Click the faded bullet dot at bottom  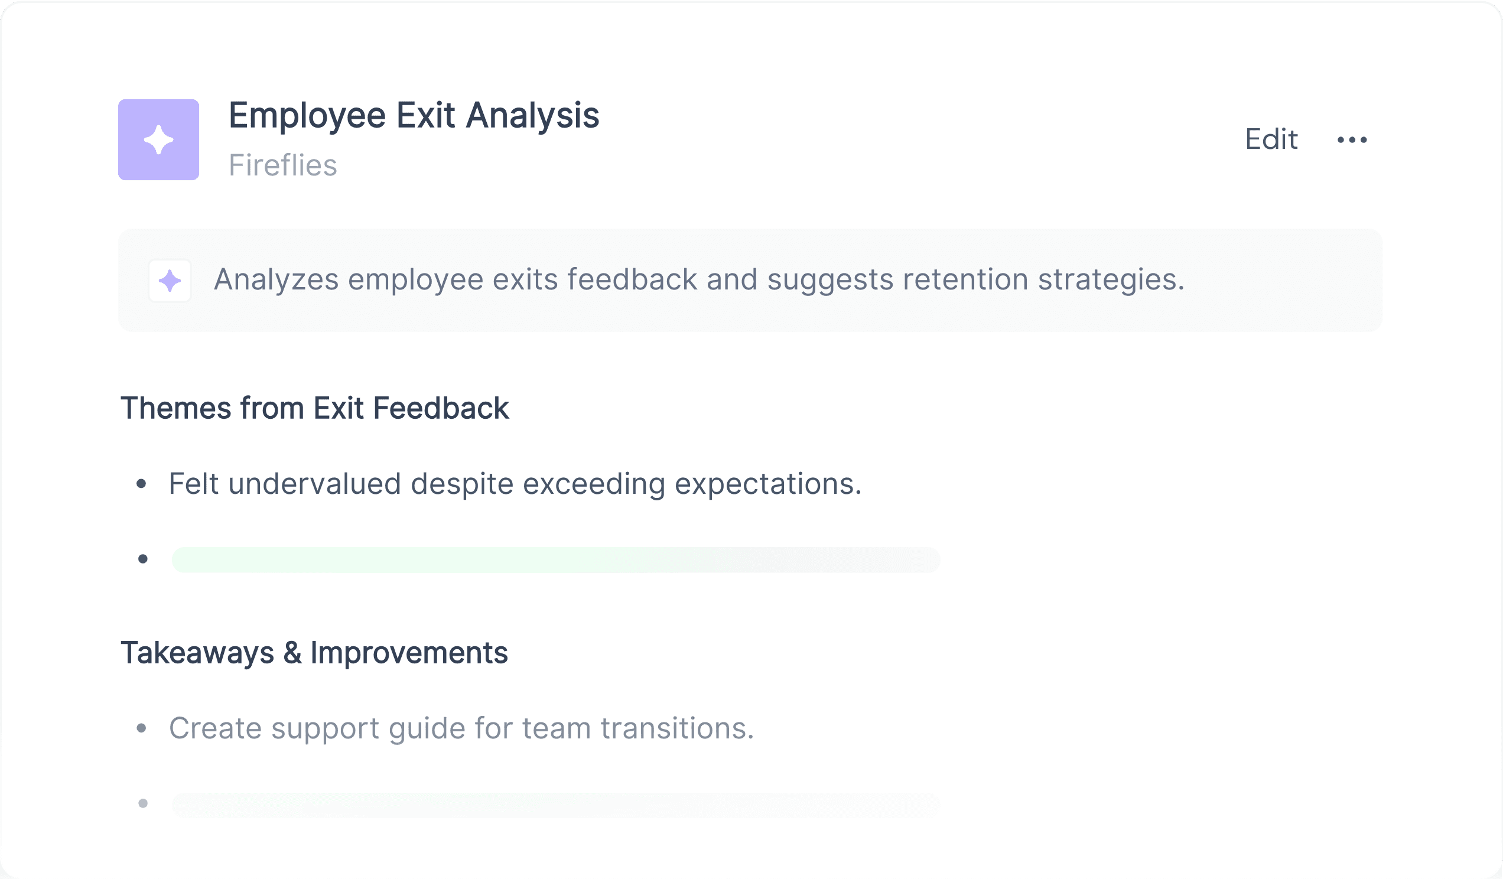tap(143, 803)
